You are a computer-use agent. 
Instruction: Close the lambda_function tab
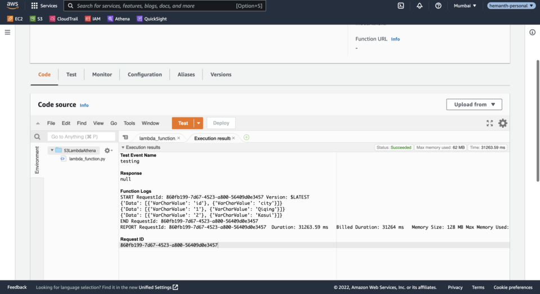(179, 138)
